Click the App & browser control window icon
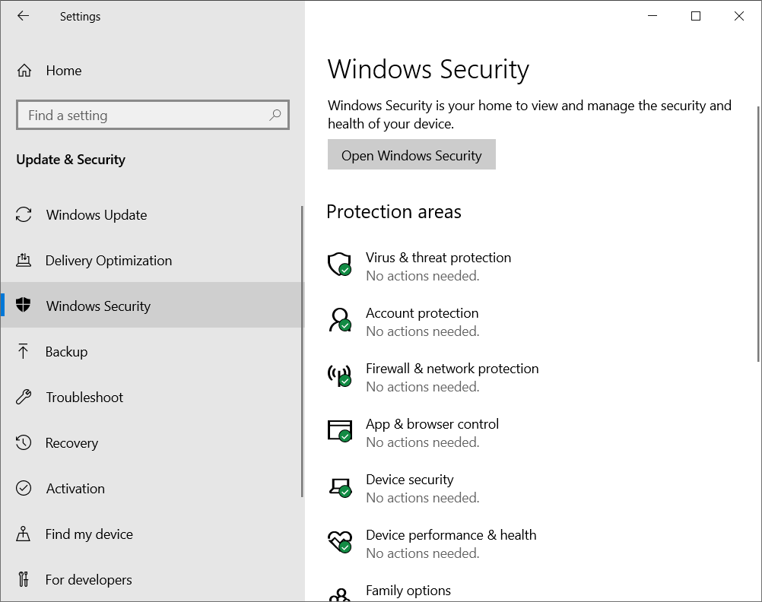Image resolution: width=762 pixels, height=602 pixels. coord(339,431)
